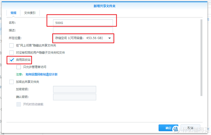Tick 对没有权限的用户隐藏子文件夹和文件 checkbox

(x=11, y=53)
